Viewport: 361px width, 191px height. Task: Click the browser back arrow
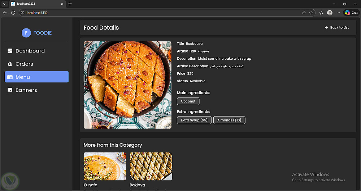pyautogui.click(x=5, y=13)
